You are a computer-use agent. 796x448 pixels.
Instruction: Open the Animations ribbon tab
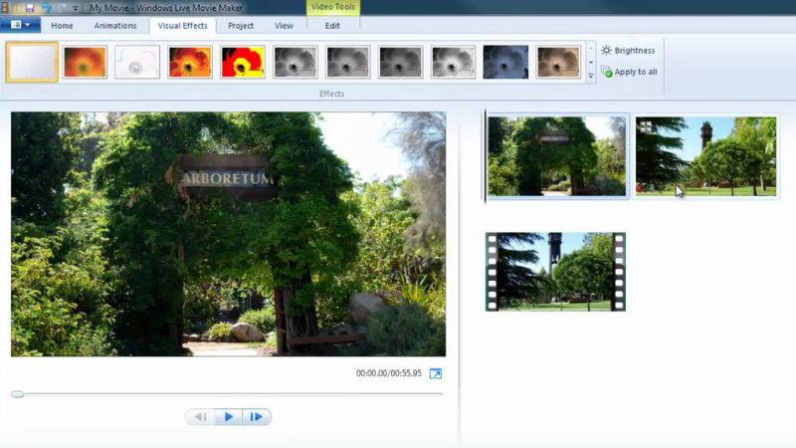pos(115,26)
